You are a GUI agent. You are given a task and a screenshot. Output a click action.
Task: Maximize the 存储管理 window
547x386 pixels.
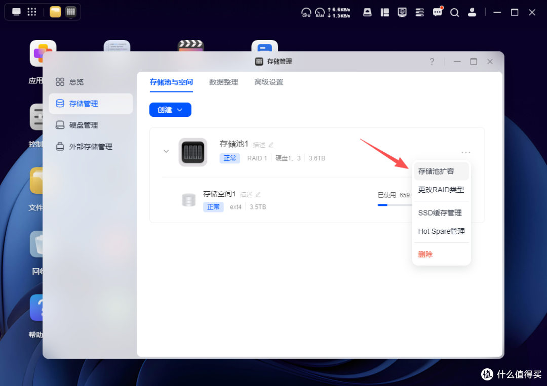click(474, 62)
